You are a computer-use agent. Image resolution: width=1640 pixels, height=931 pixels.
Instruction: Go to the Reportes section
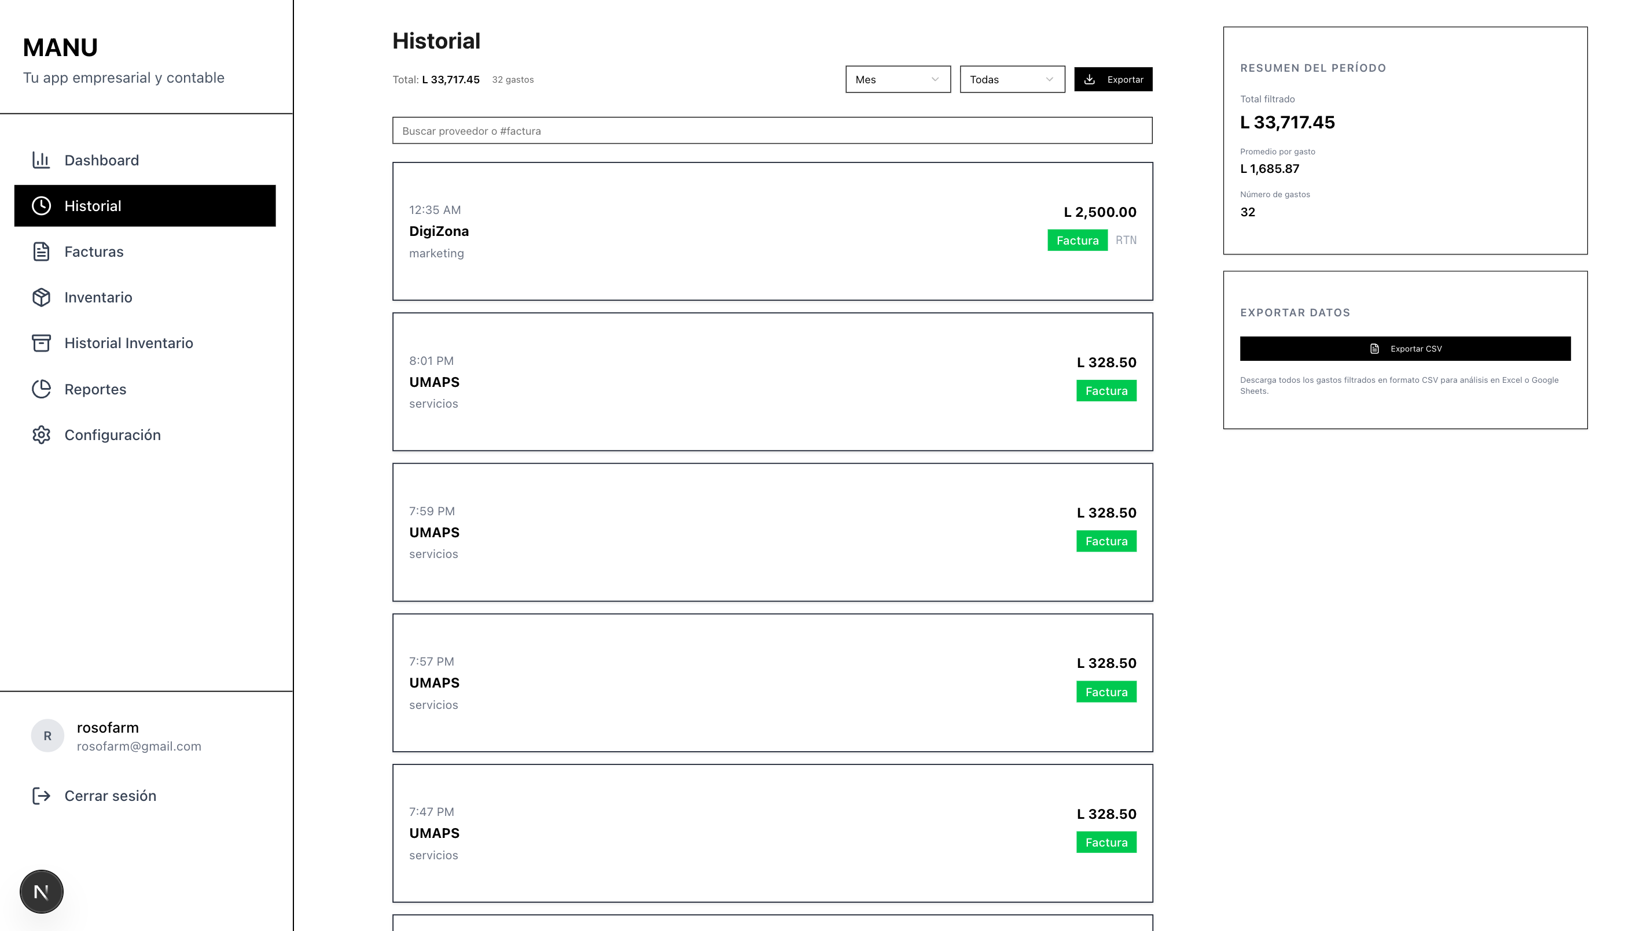95,389
